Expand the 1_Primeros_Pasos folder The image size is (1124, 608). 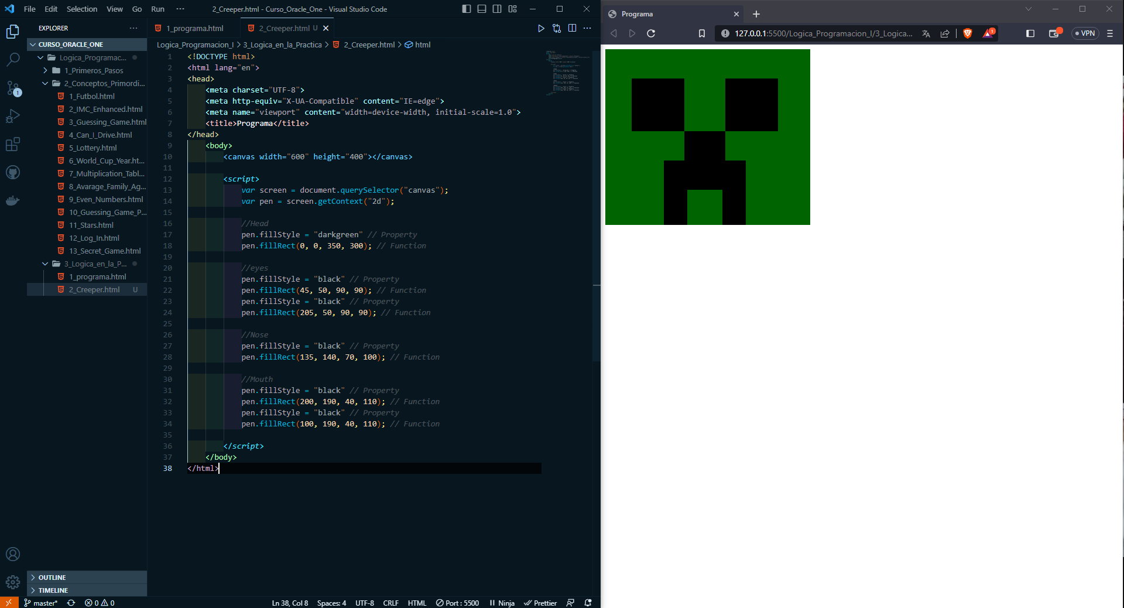click(87, 70)
